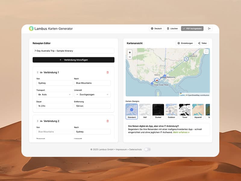Click the drag handle beside Verbindung 1

pos(37,72)
